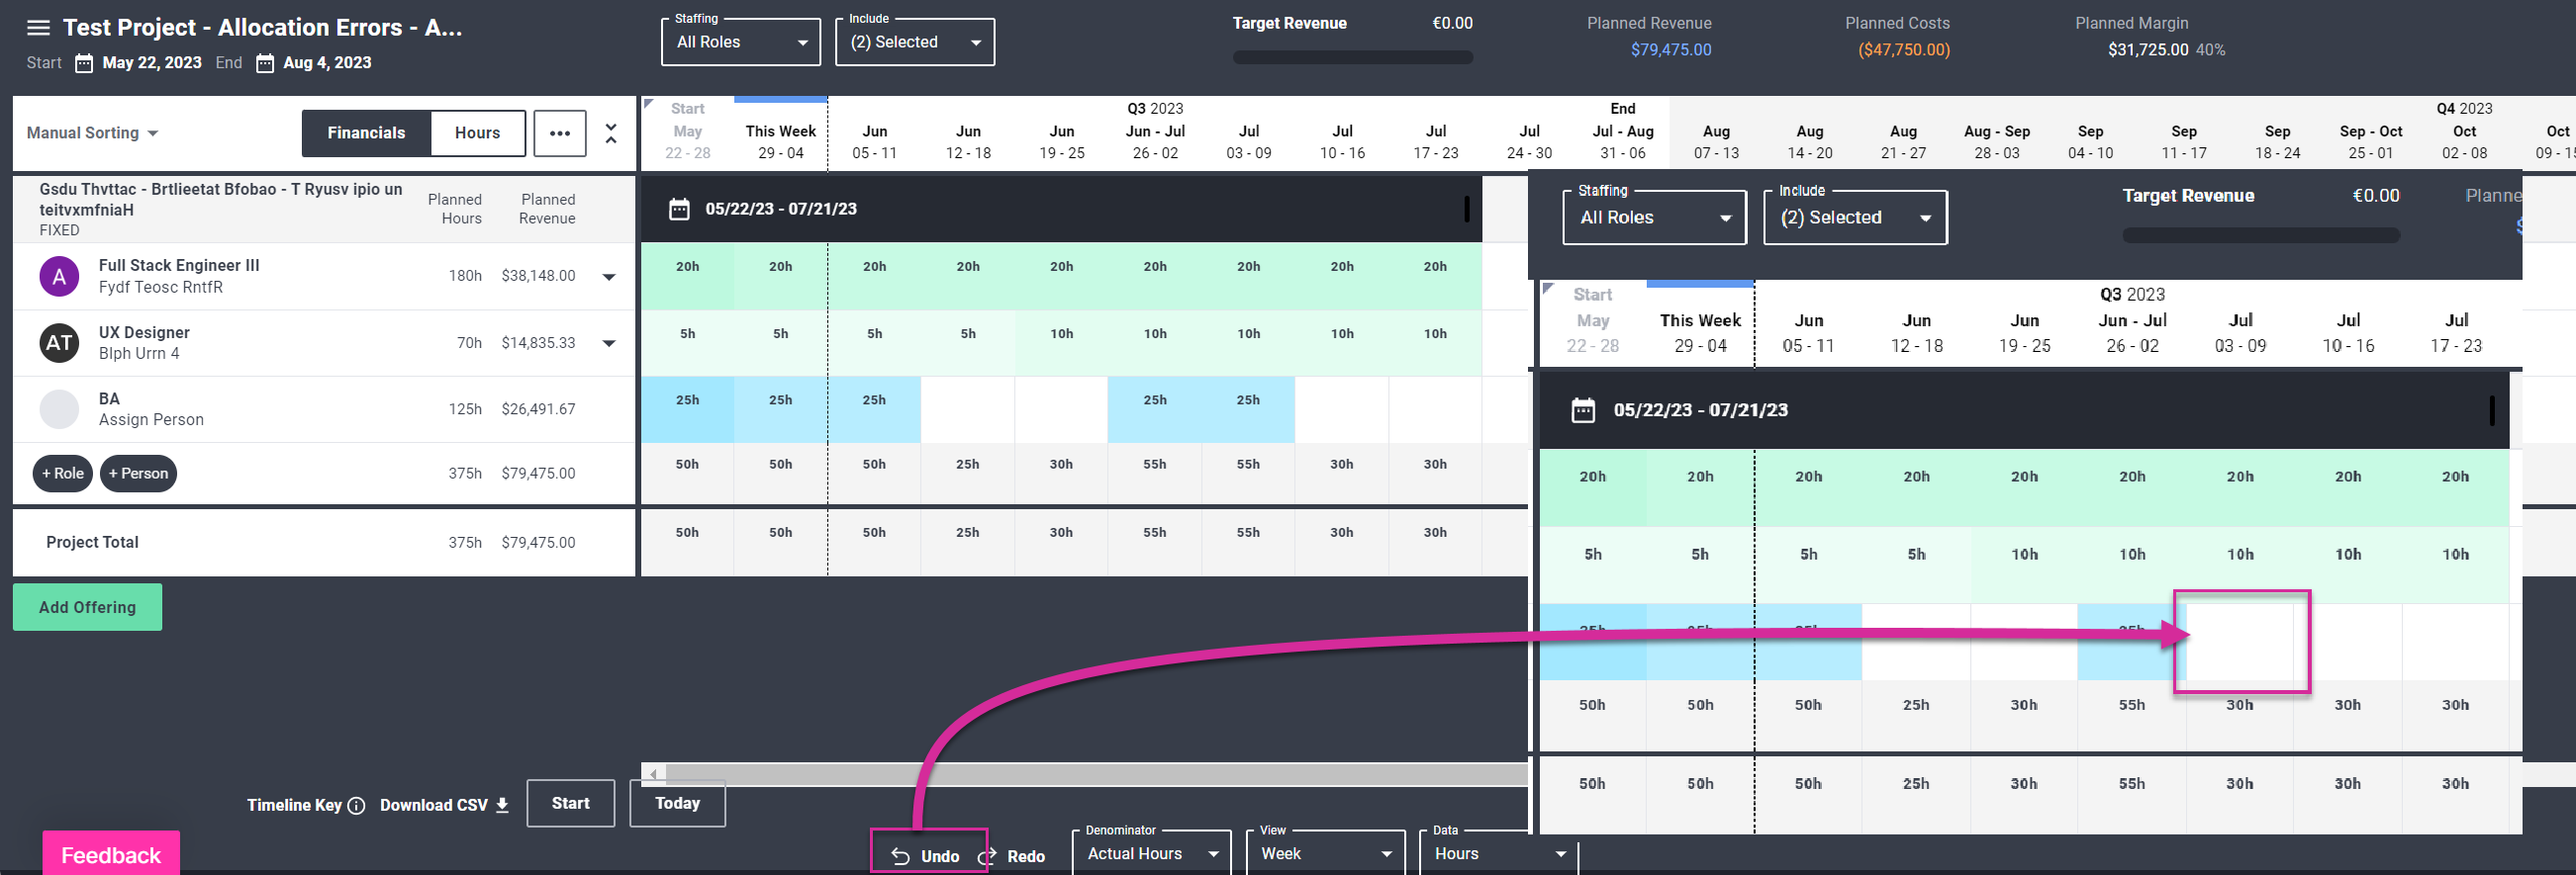
Task: Open the View Week dropdown
Action: point(1325,854)
